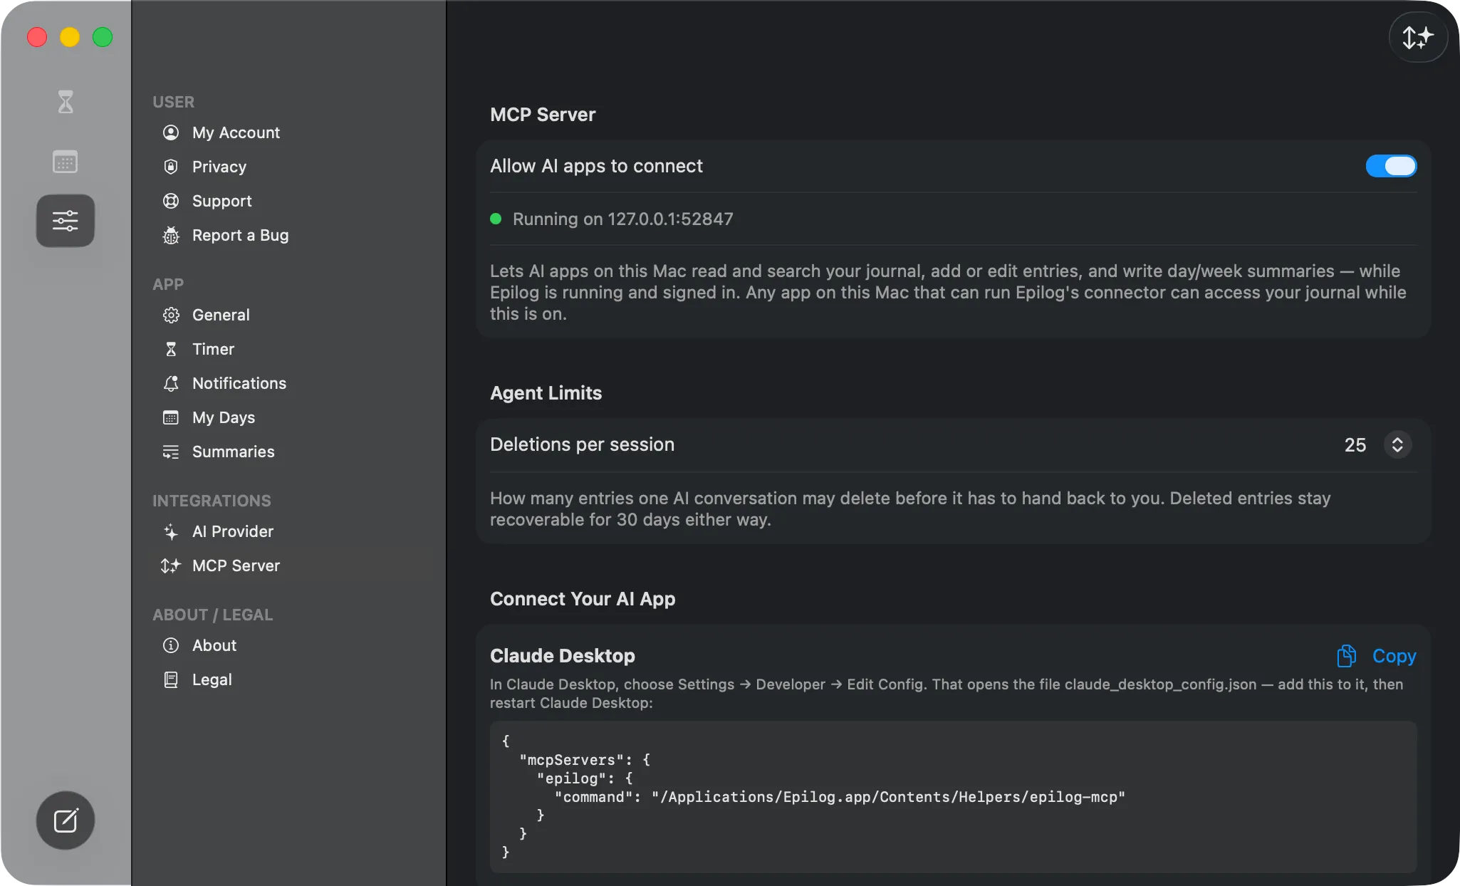Click the "Allow AI apps to connect" label
This screenshot has height=886, width=1460.
(597, 166)
